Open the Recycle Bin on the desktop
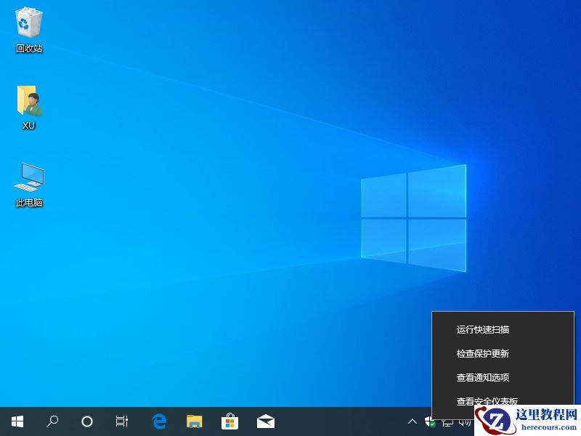 (28, 28)
